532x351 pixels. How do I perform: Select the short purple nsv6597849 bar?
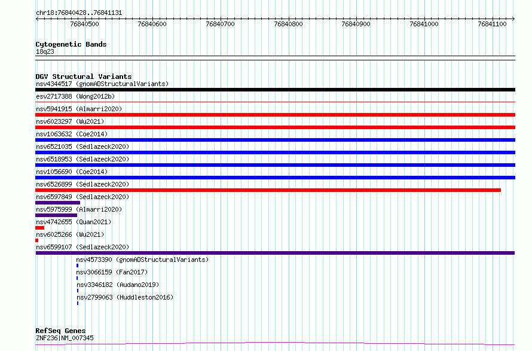(57, 203)
